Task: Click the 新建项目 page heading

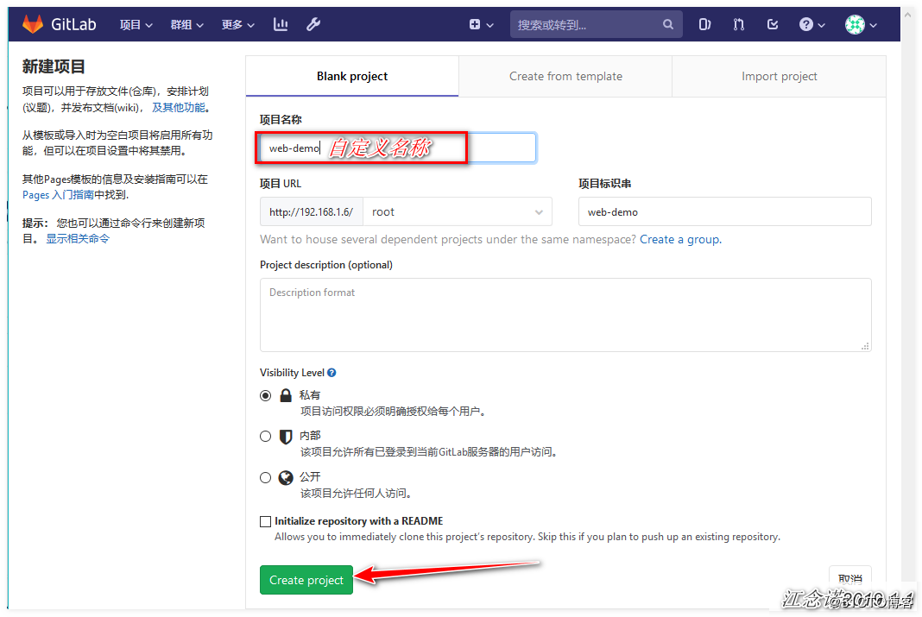Action: (54, 66)
